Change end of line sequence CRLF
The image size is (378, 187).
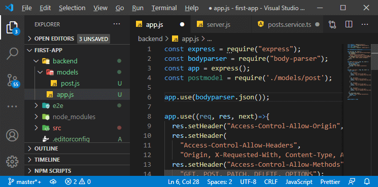pos(271,182)
